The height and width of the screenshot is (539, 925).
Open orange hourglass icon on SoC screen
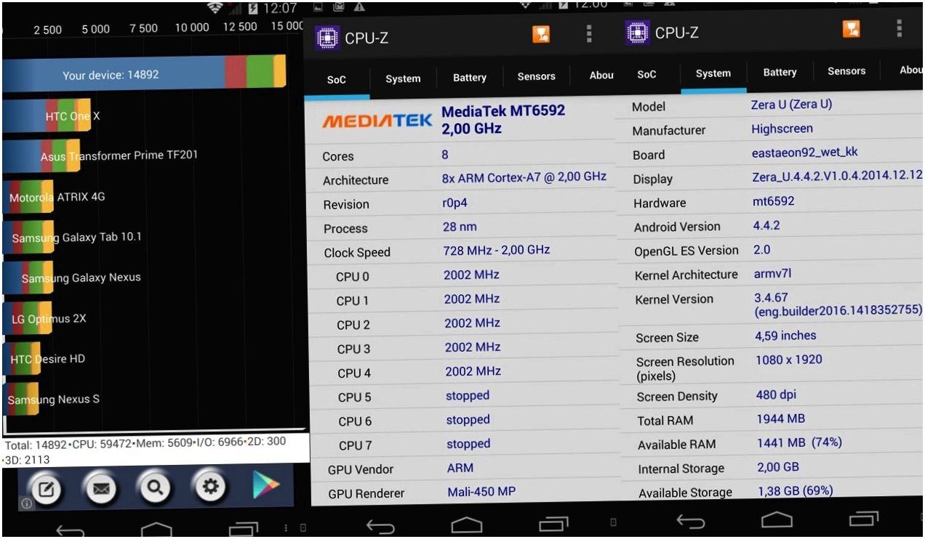pyautogui.click(x=541, y=34)
